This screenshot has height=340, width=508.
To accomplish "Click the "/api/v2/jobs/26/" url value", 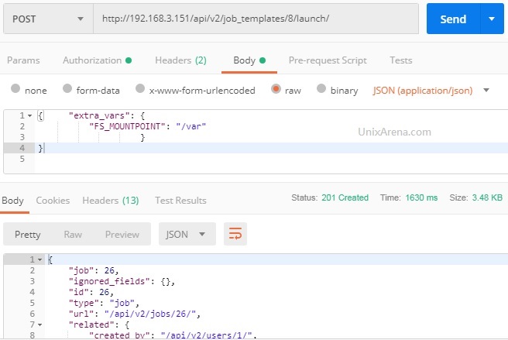I will click(x=150, y=314).
